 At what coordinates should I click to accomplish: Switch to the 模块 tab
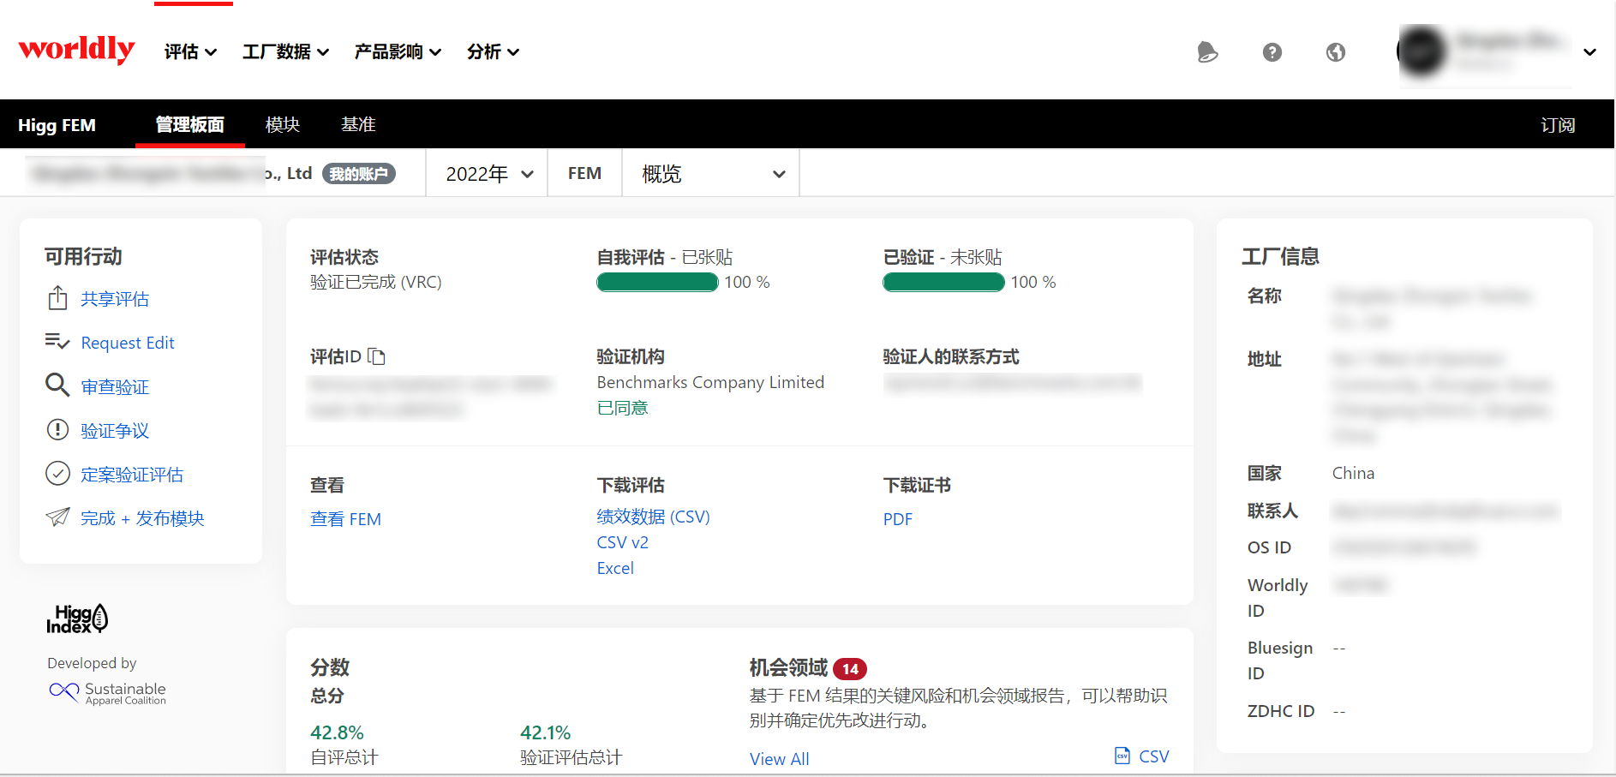point(282,125)
